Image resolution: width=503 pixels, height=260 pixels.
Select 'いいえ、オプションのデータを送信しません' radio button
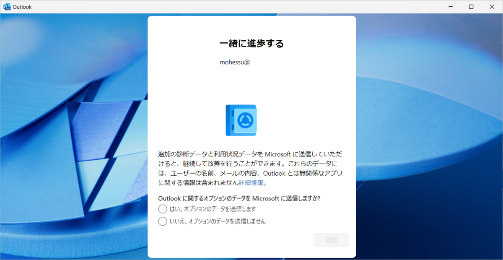(x=163, y=221)
